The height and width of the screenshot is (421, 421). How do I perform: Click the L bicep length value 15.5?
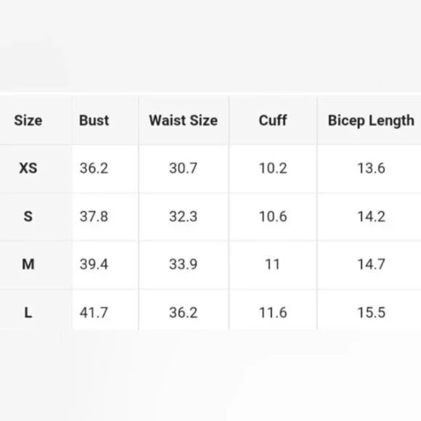pyautogui.click(x=372, y=313)
